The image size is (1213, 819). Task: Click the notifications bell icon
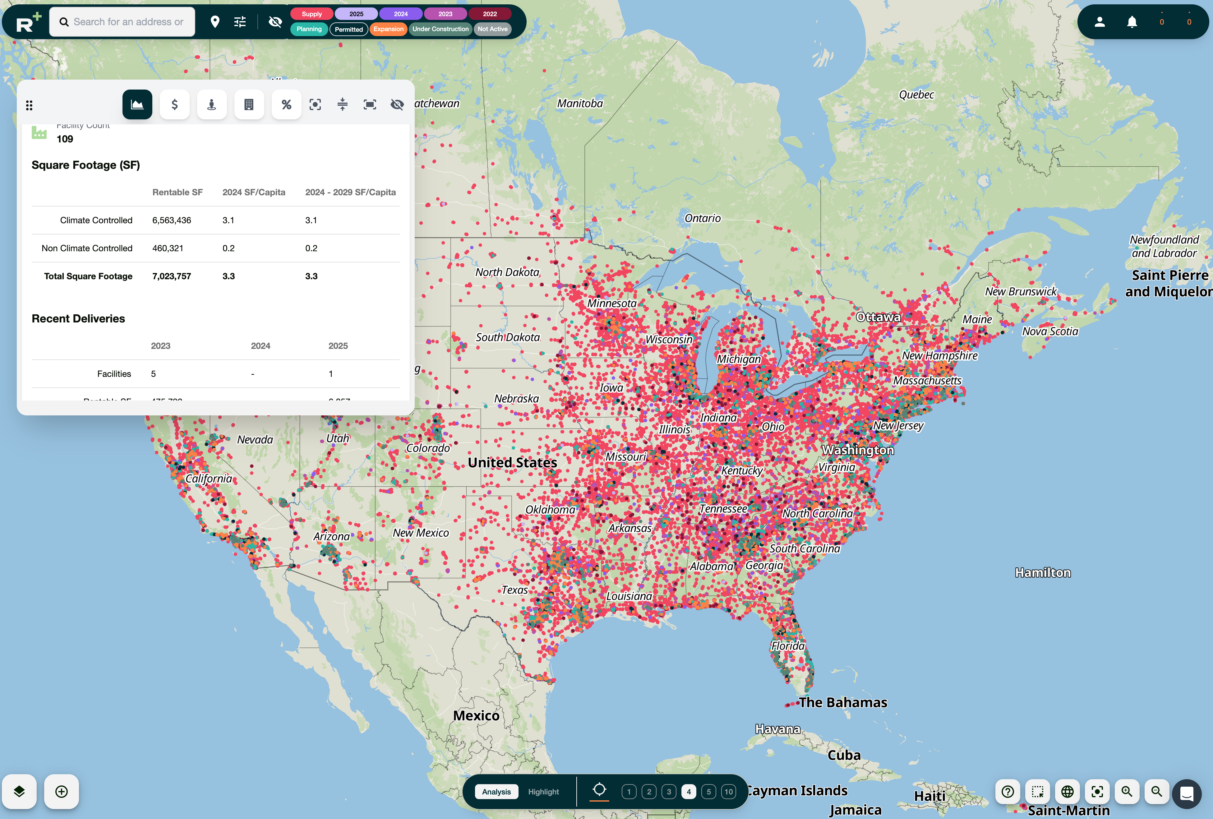[1132, 21]
